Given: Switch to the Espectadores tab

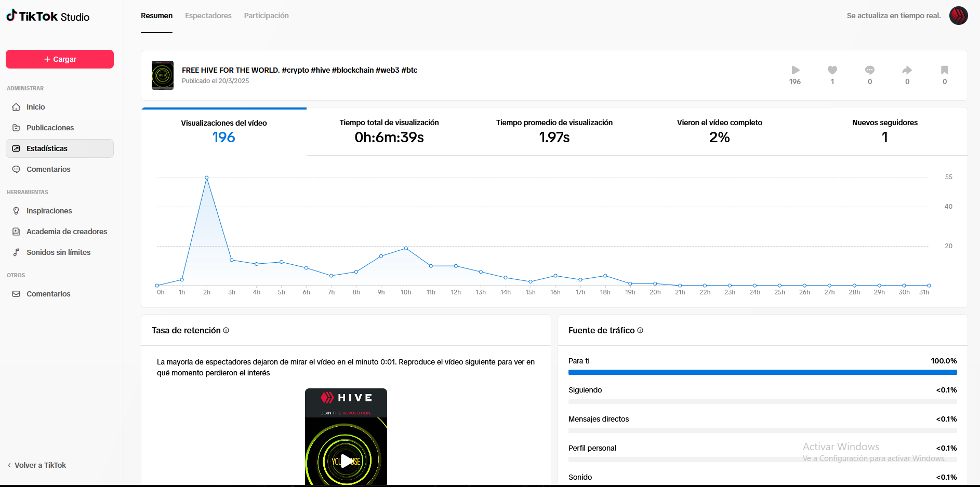Looking at the screenshot, I should [x=208, y=16].
